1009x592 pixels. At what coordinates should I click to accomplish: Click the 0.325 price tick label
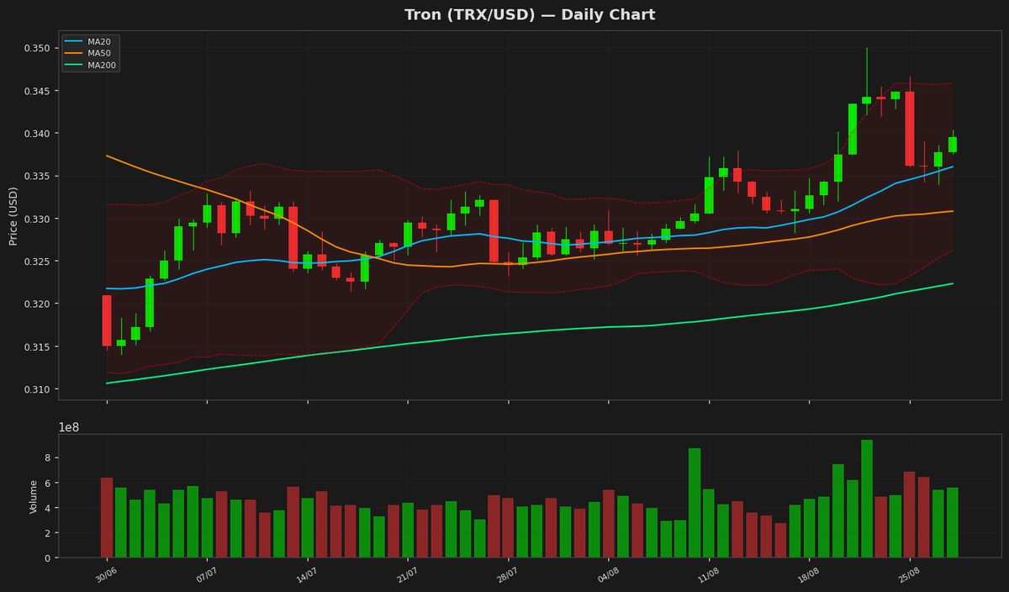pyautogui.click(x=35, y=262)
